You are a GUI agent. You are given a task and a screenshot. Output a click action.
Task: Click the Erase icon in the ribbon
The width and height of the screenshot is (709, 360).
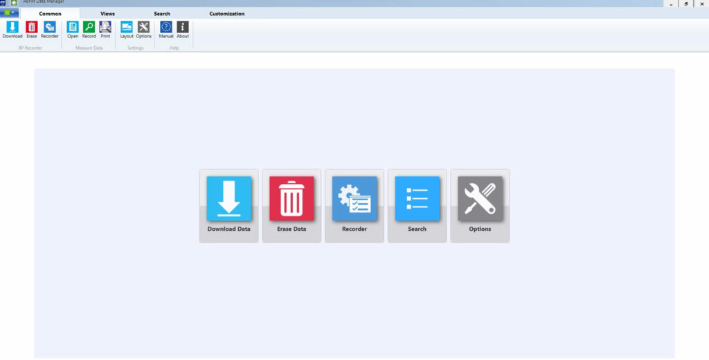(x=32, y=28)
